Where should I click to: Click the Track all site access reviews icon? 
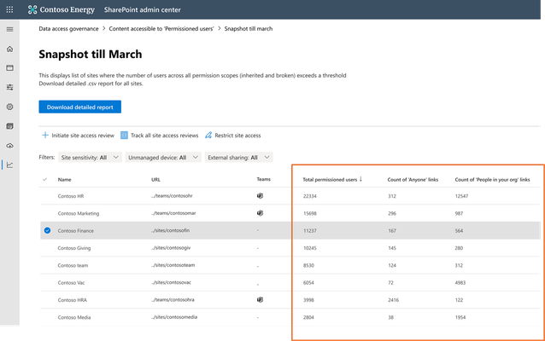[x=124, y=136]
